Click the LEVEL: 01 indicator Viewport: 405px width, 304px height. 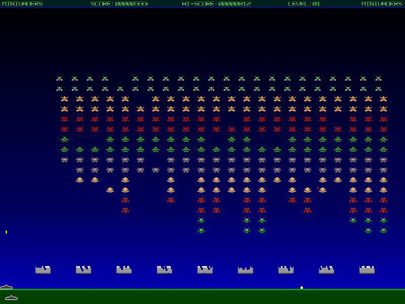point(304,4)
